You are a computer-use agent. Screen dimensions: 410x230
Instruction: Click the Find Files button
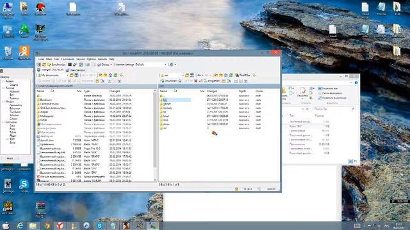243,75
